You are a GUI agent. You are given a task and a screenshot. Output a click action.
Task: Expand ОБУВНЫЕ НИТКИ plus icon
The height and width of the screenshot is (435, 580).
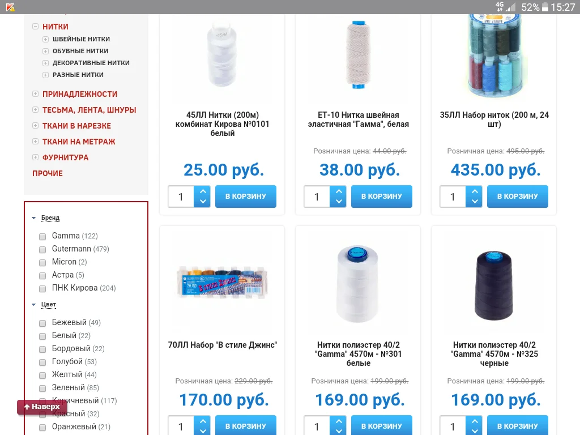click(x=45, y=51)
